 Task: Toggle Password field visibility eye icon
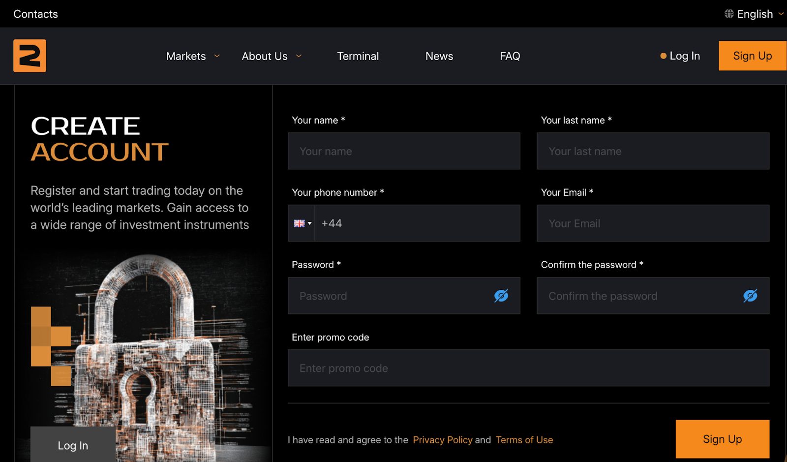[x=501, y=296]
